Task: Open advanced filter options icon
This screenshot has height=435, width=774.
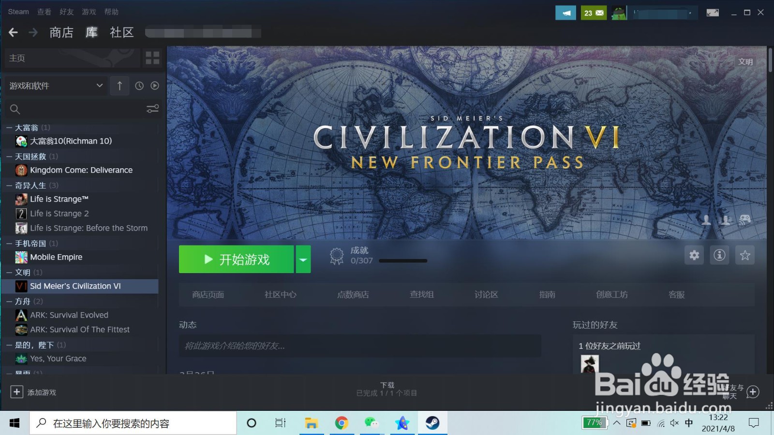Action: click(152, 109)
